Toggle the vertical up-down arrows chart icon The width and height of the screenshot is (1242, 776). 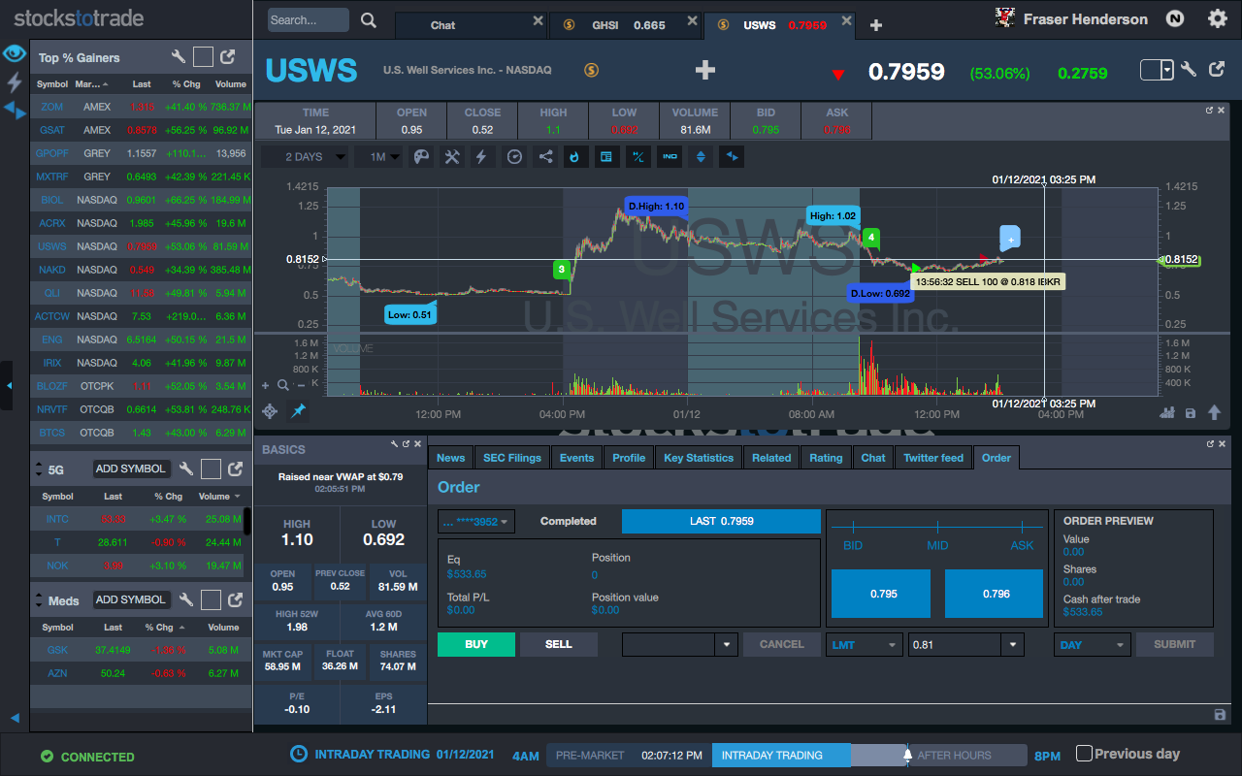coord(701,156)
